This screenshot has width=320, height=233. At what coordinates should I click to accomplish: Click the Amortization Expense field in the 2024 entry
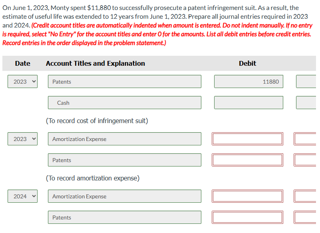coord(124,196)
